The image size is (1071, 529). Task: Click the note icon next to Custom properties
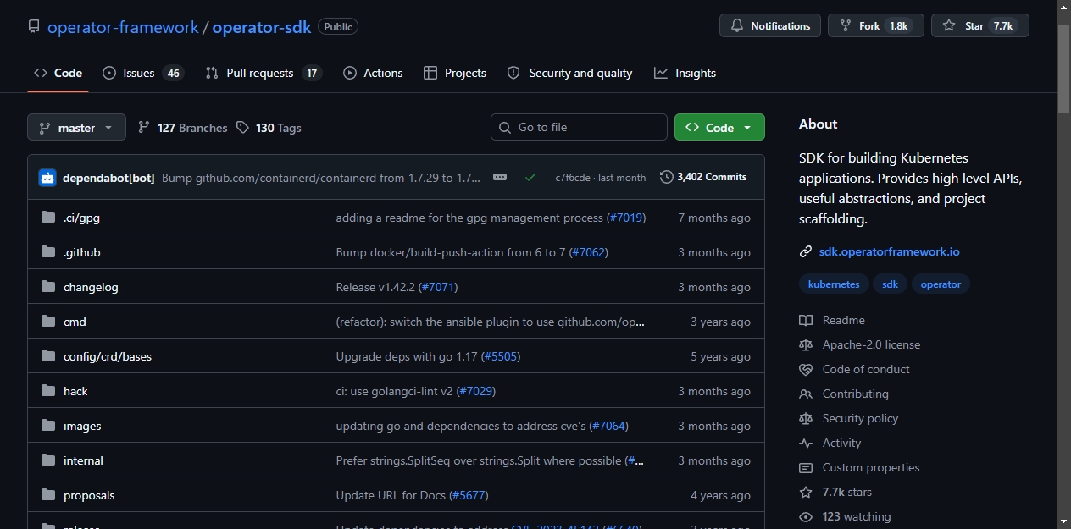806,467
